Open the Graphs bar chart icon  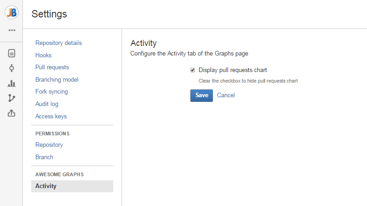tap(11, 84)
